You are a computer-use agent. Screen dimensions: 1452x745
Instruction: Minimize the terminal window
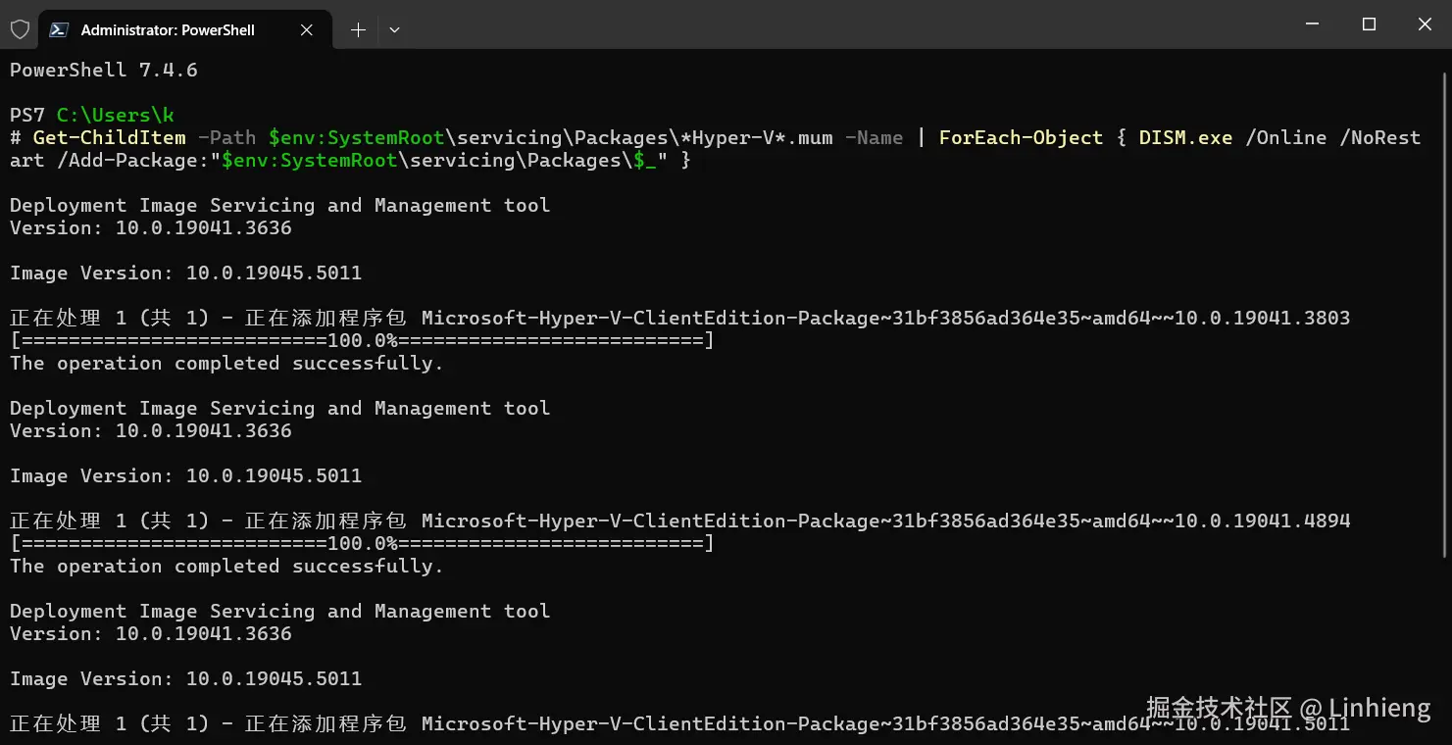(1314, 25)
